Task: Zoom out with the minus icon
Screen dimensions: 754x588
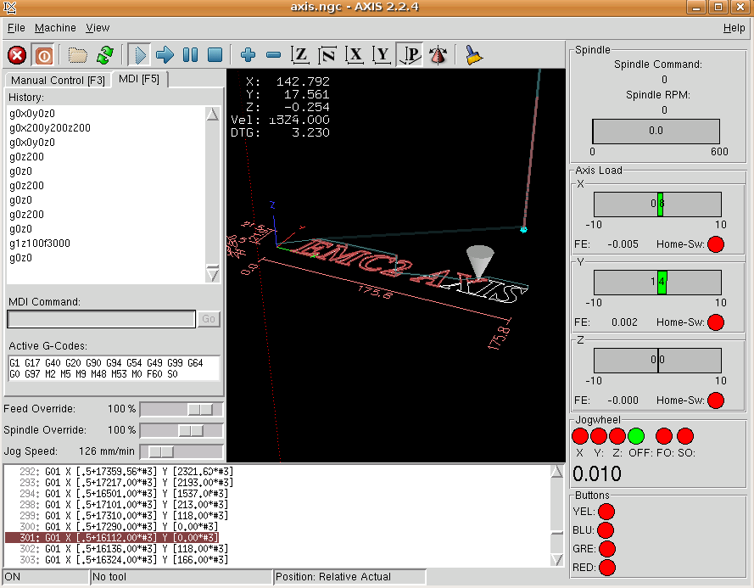Action: tap(273, 55)
